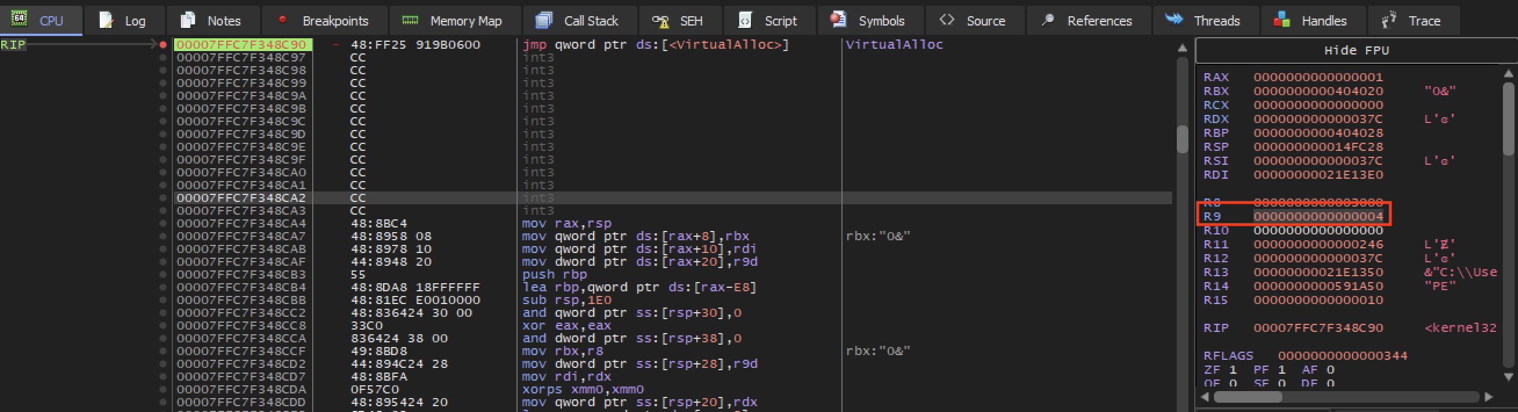Viewport: 1518px width, 412px height.
Task: Select the jmp VirtualAlloc instruction
Action: pyautogui.click(x=655, y=45)
